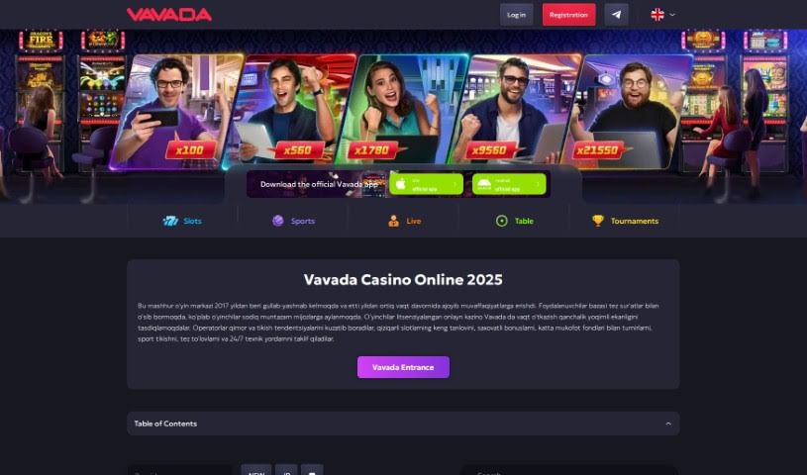Viewport: 807px width, 475px height.
Task: Download the iOS official app
Action: pos(426,184)
